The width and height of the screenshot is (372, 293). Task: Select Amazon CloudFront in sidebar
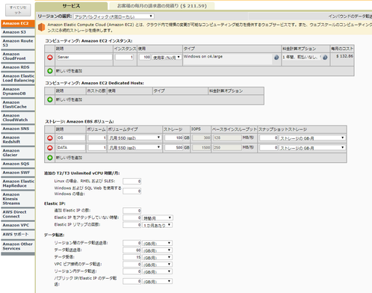(18, 56)
